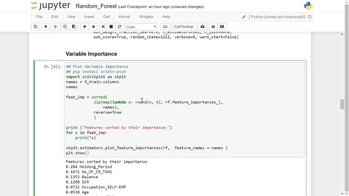Click the reverse=True code line

click(x=107, y=112)
